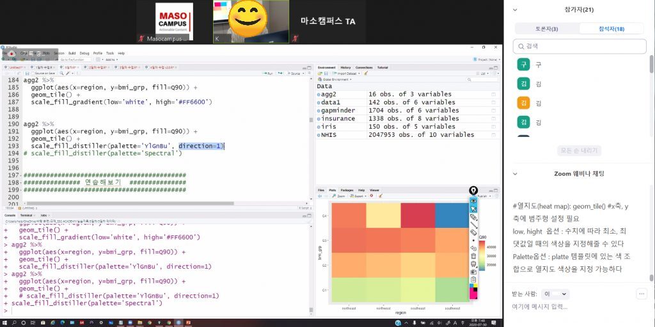Viewport: 655px width, 327px height.
Task: Select the arrow cursor tool in annotation toolbar
Action: coord(473,209)
